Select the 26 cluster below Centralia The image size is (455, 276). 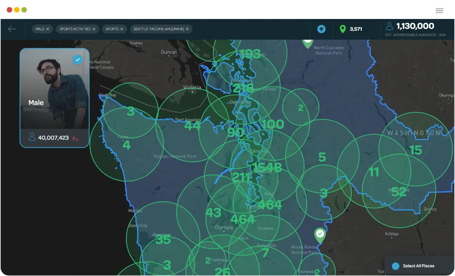click(223, 272)
